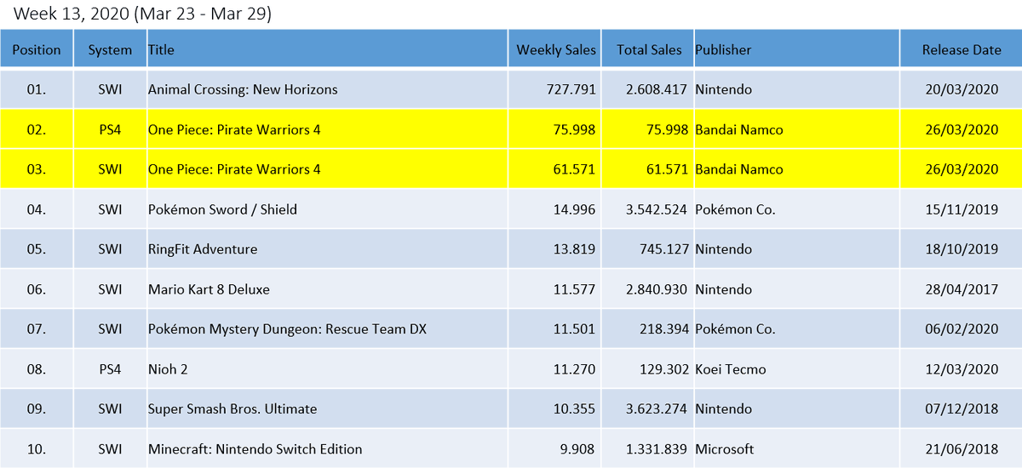Click release date 07/12/2018
Screen dimensions: 1022x468
tap(962, 409)
